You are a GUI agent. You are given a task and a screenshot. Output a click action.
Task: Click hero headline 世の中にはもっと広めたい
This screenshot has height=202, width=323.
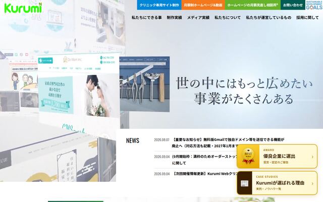[x=244, y=83]
